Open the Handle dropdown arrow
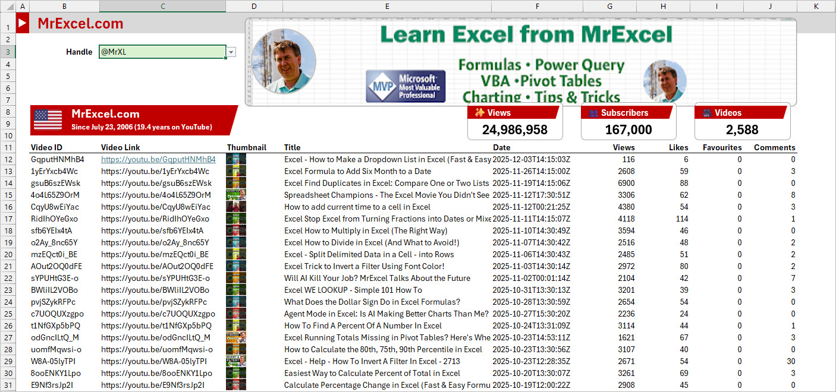The width and height of the screenshot is (836, 392). (x=231, y=52)
